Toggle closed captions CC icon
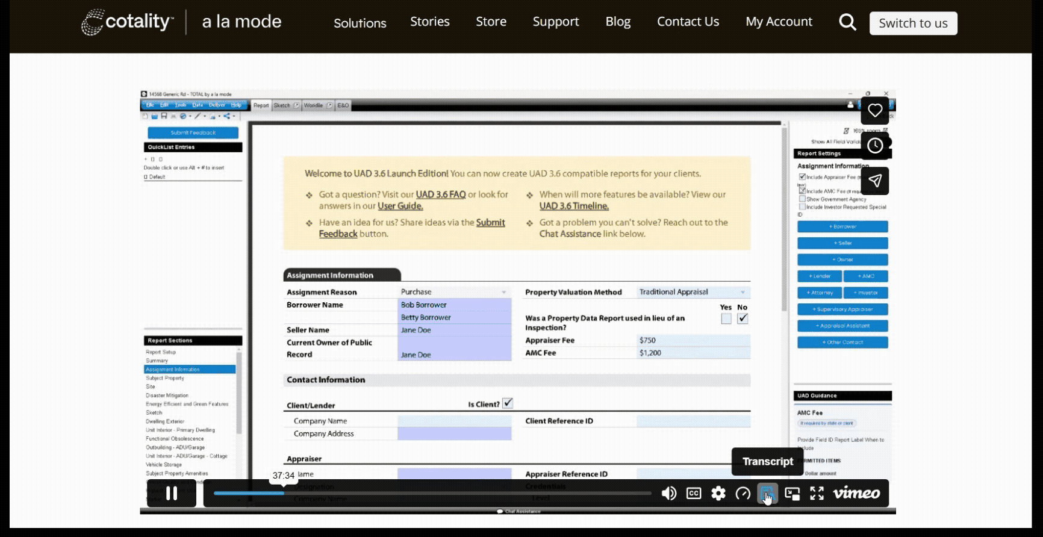The image size is (1043, 537). (694, 494)
